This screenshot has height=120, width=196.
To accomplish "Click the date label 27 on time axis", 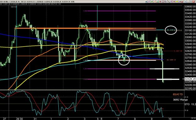I will coord(4,119).
